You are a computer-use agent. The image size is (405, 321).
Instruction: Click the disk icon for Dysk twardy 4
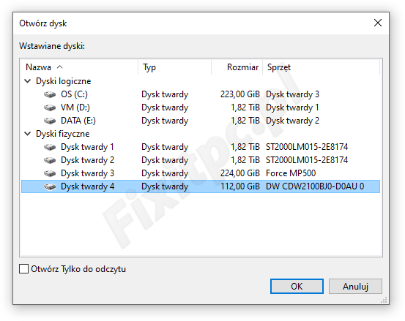[x=50, y=186]
